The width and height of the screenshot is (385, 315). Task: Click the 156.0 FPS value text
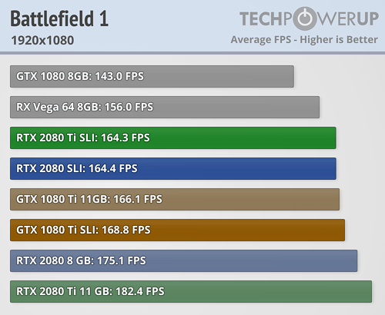tap(129, 107)
